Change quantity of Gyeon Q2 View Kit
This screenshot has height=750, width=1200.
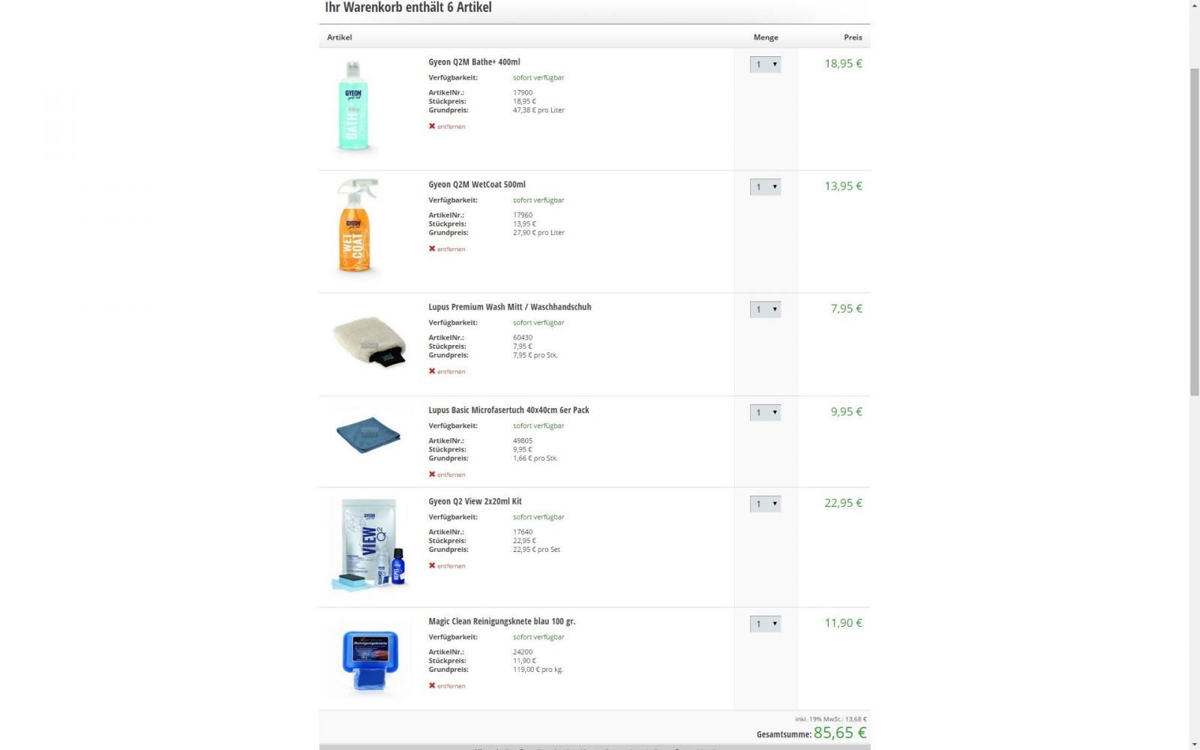pos(765,504)
